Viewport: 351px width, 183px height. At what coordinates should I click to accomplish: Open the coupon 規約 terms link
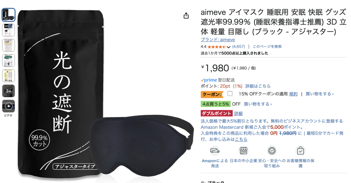[x=293, y=94]
